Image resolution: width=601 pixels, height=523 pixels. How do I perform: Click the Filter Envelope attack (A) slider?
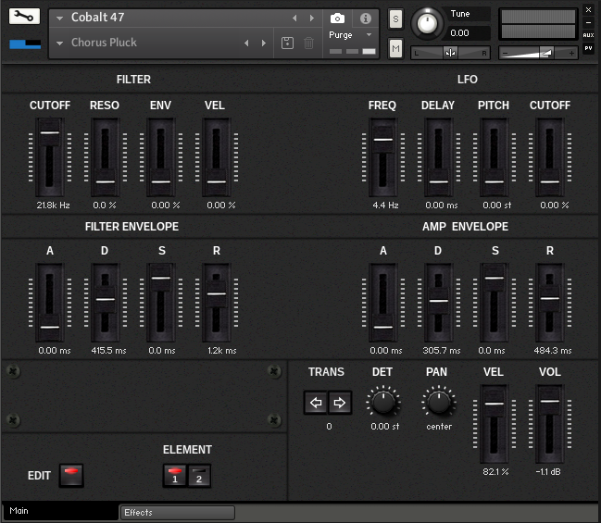[50, 303]
